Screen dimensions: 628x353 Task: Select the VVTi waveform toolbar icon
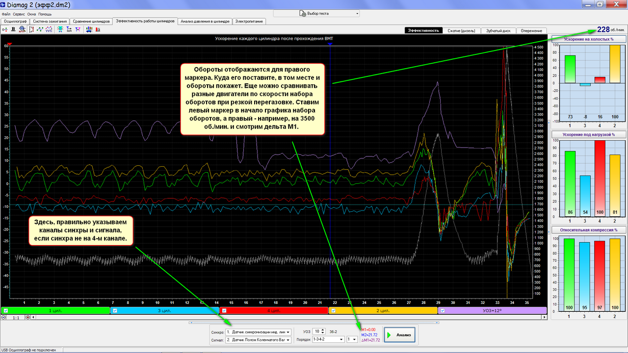[x=49, y=29]
